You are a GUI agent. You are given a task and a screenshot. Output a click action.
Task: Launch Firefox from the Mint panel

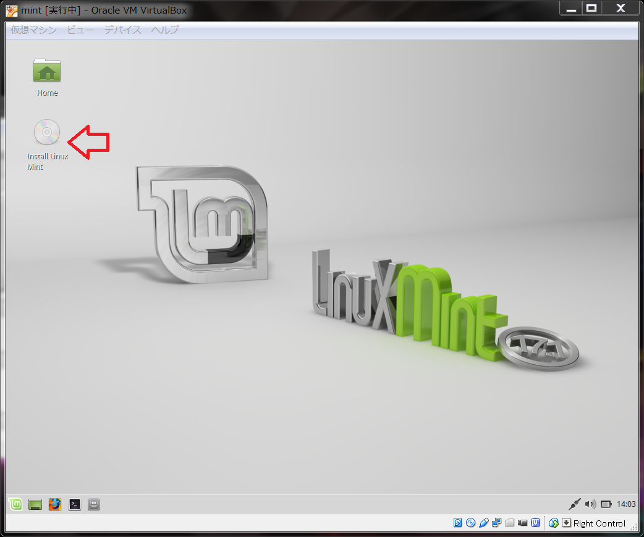[55, 504]
